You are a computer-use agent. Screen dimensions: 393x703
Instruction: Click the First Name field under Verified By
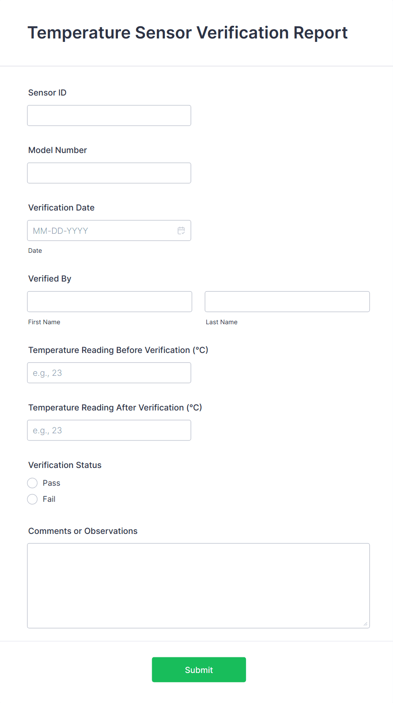[x=109, y=301]
